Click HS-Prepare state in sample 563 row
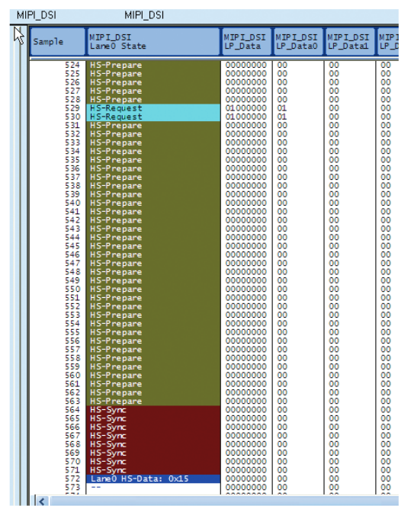 [153, 402]
